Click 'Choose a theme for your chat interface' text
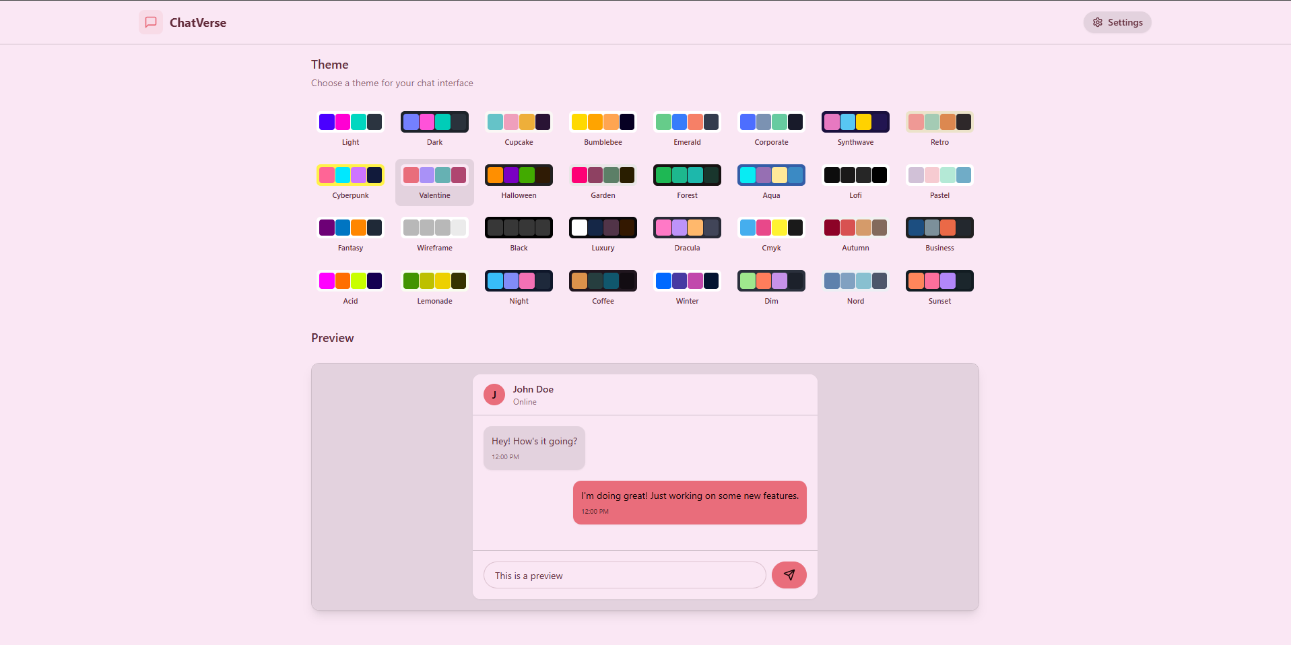This screenshot has height=645, width=1291. pos(392,83)
